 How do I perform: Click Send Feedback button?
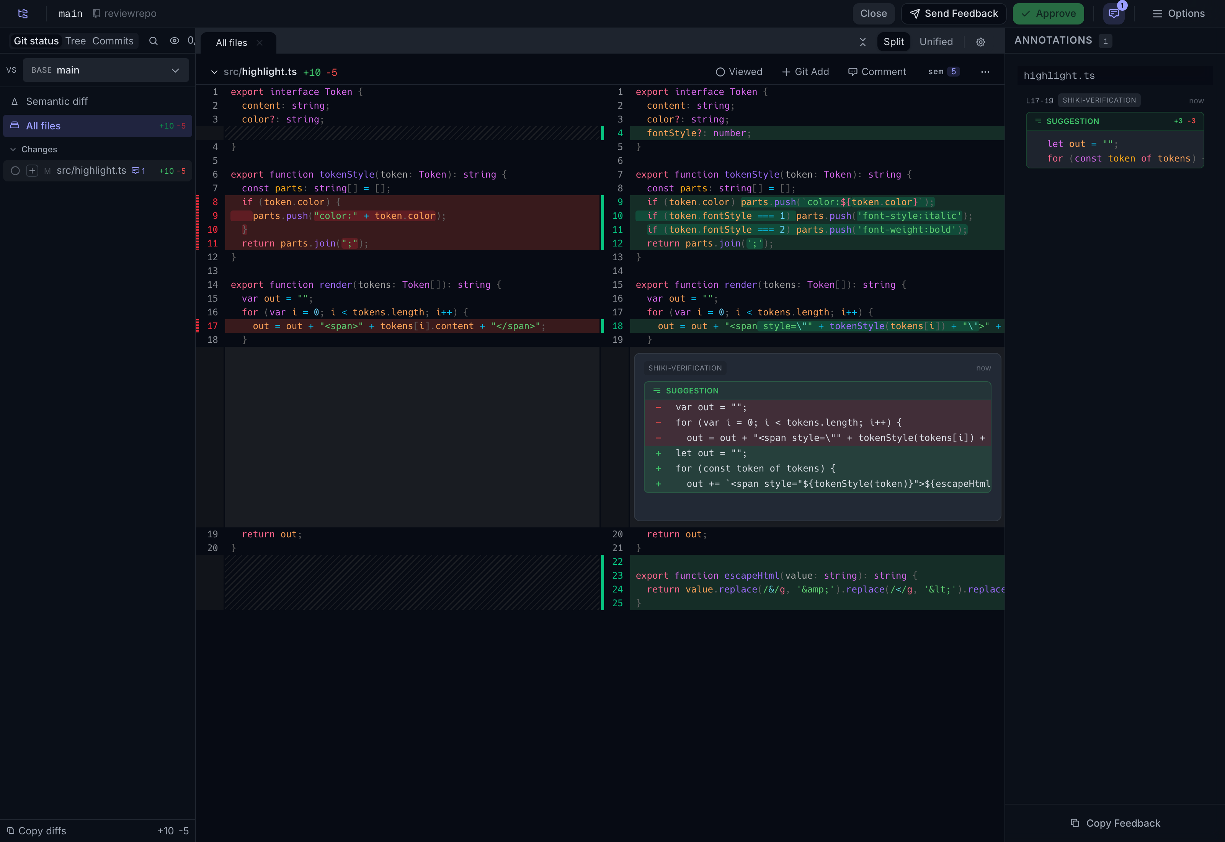click(x=953, y=14)
